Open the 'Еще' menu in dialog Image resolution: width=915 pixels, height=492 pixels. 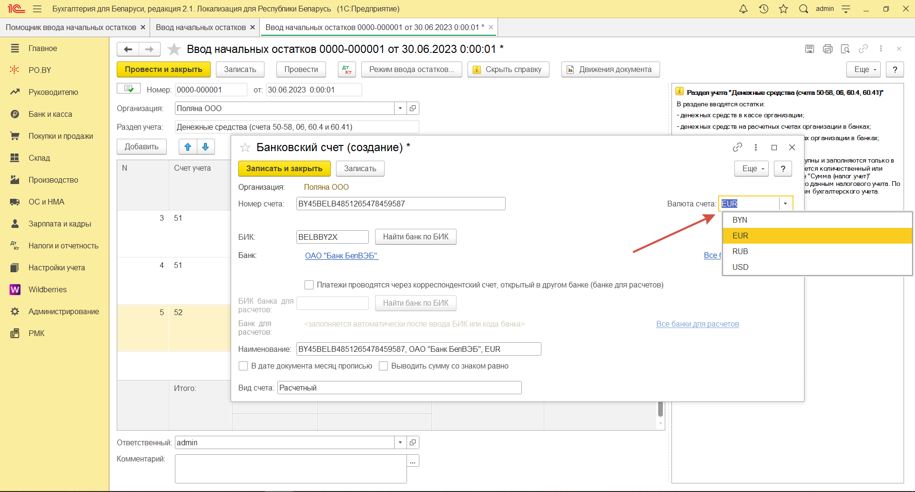point(752,169)
